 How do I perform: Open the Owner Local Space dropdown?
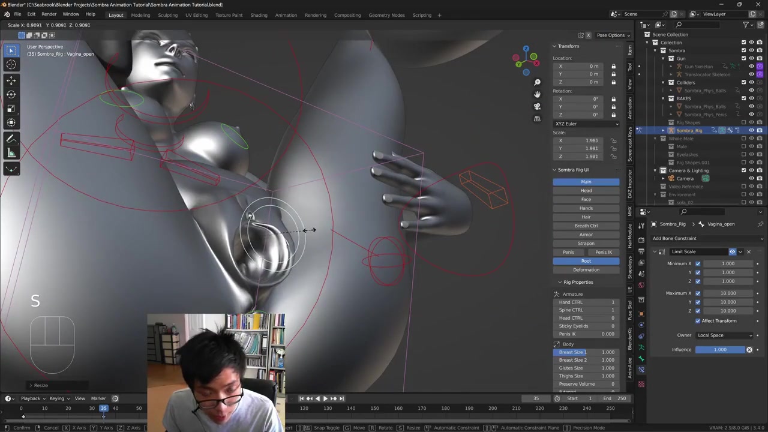724,335
